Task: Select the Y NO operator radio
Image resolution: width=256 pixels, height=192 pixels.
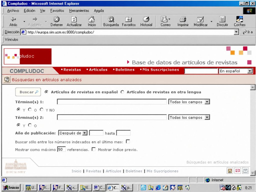Action: (x=42, y=109)
